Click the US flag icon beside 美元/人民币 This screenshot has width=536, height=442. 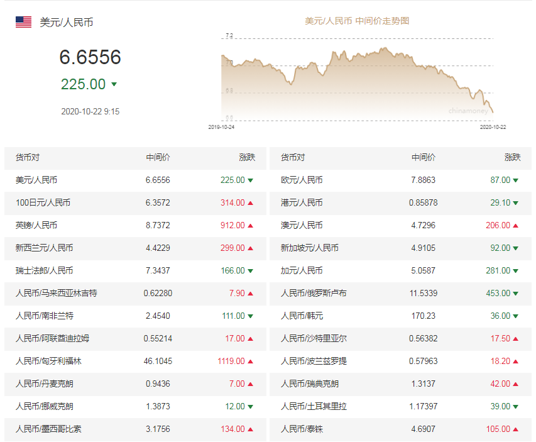[x=23, y=22]
